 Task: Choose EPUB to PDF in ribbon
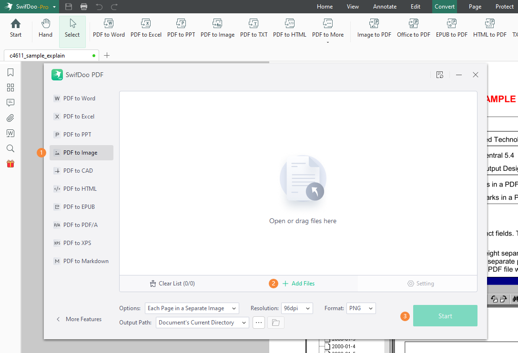tap(452, 29)
